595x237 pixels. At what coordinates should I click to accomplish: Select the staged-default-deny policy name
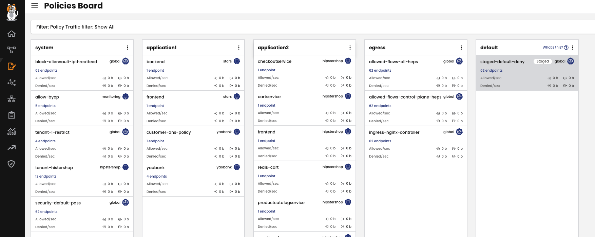502,62
